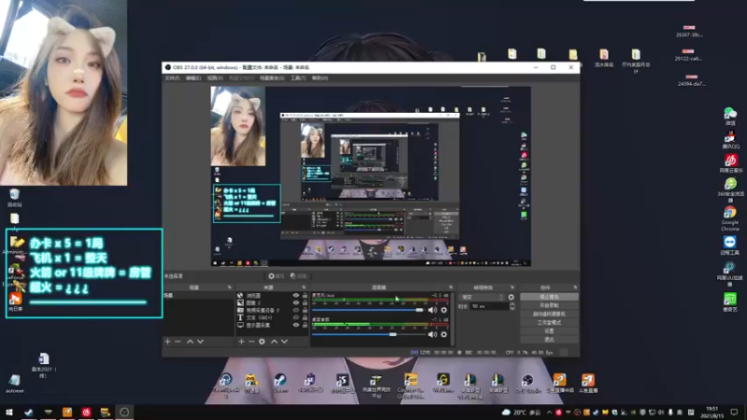Viewport: 747px width, 420px height.
Task: Toggle visibility of 视频采集设备 2 source
Action: point(296,310)
